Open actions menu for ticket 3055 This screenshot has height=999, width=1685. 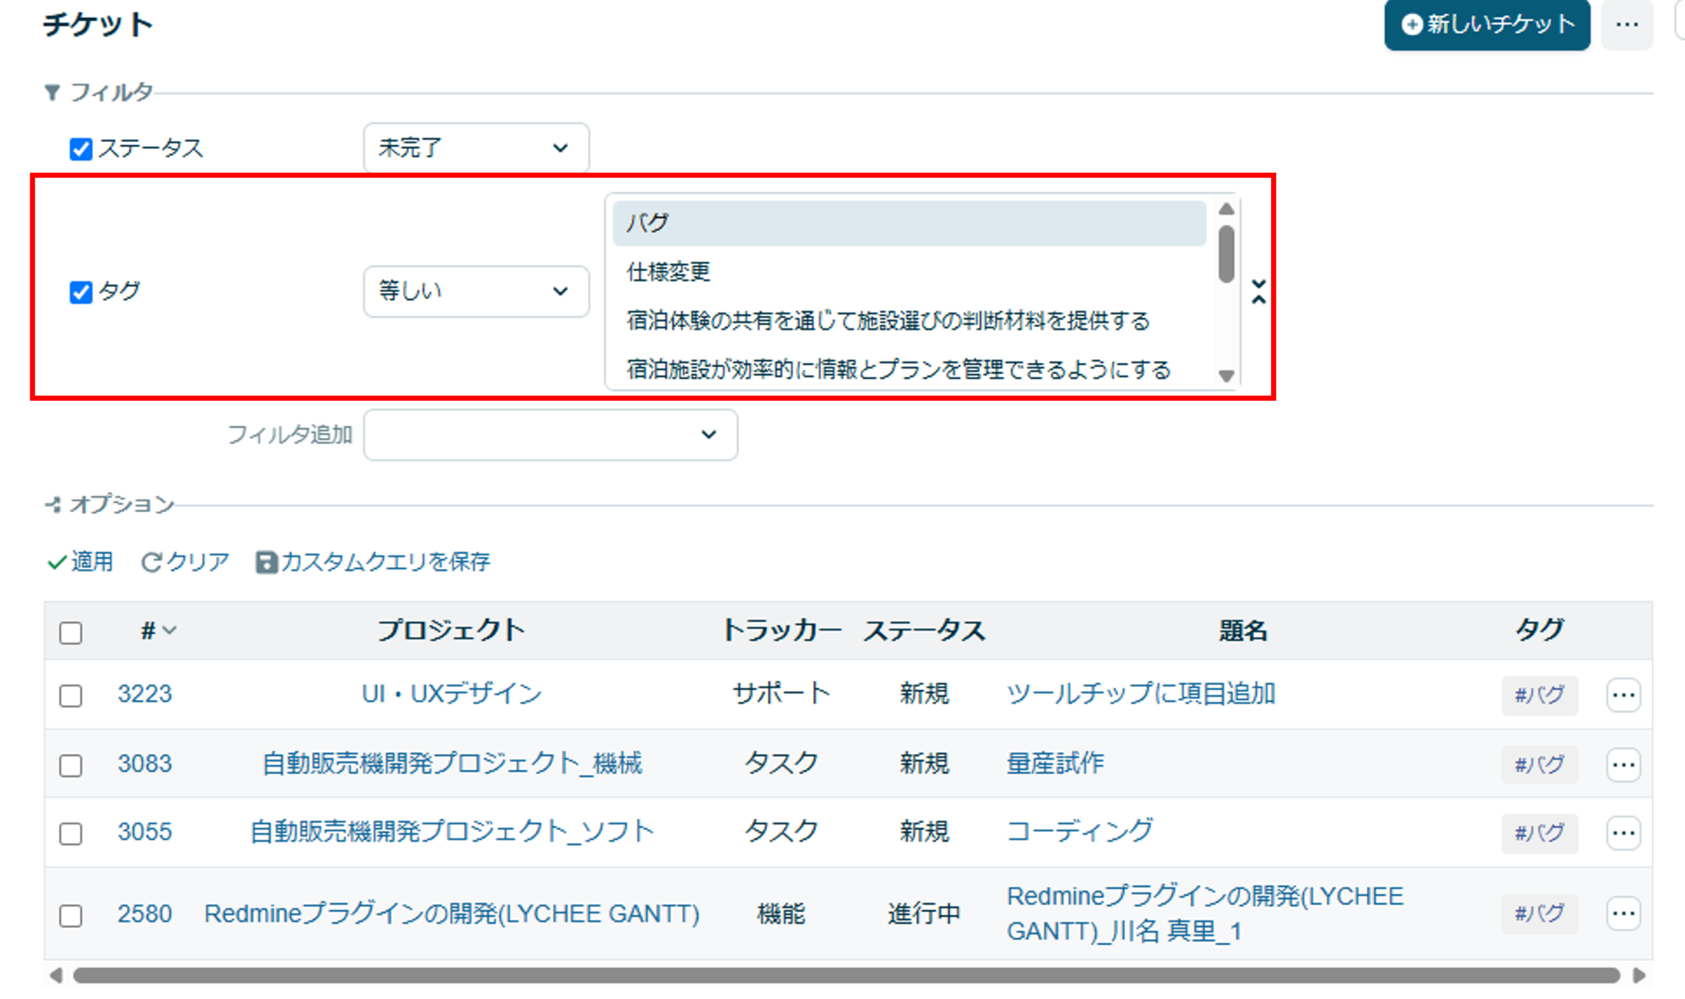(1623, 833)
